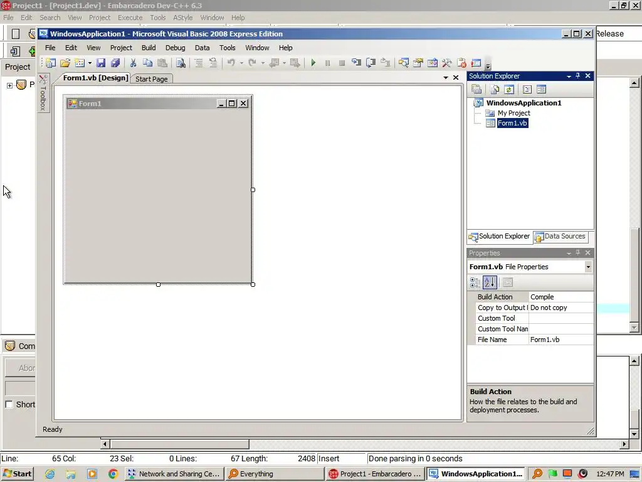Open the Redo history dropdown arrow
This screenshot has width=642, height=482.
263,63
